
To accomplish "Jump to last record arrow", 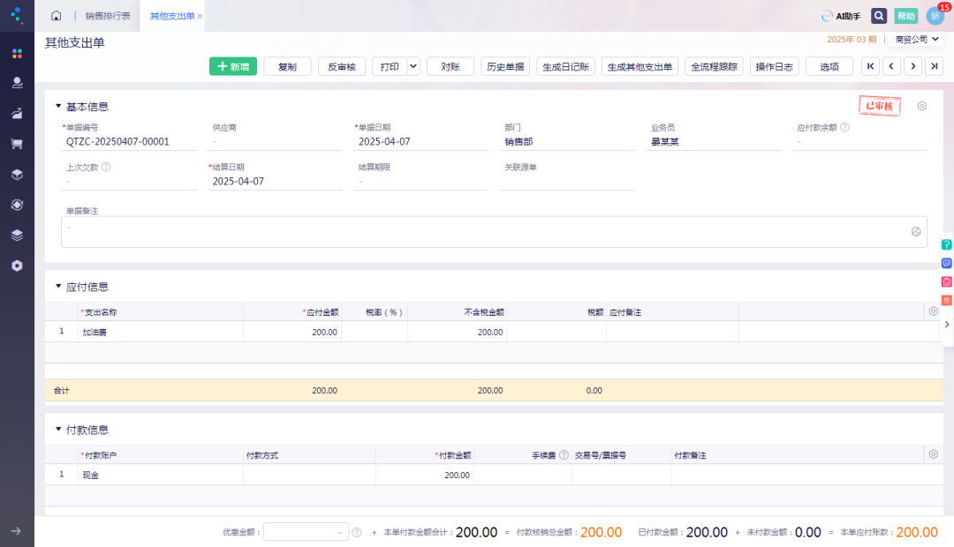I will pos(935,66).
